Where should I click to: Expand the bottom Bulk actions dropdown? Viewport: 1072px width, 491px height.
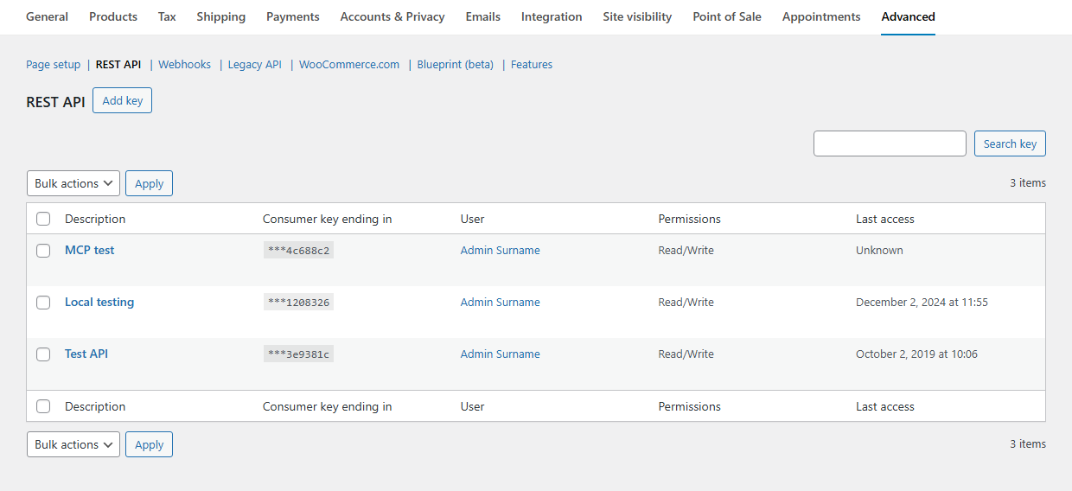(x=73, y=444)
